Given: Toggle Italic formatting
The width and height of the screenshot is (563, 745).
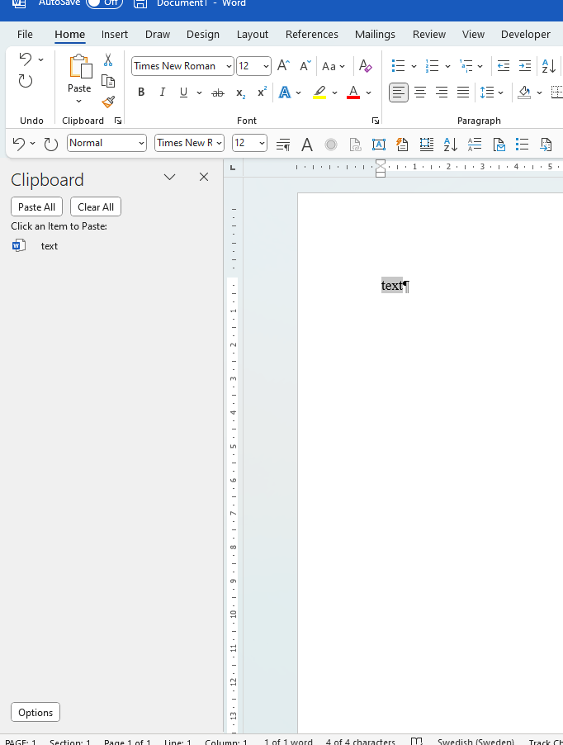Looking at the screenshot, I should (163, 93).
